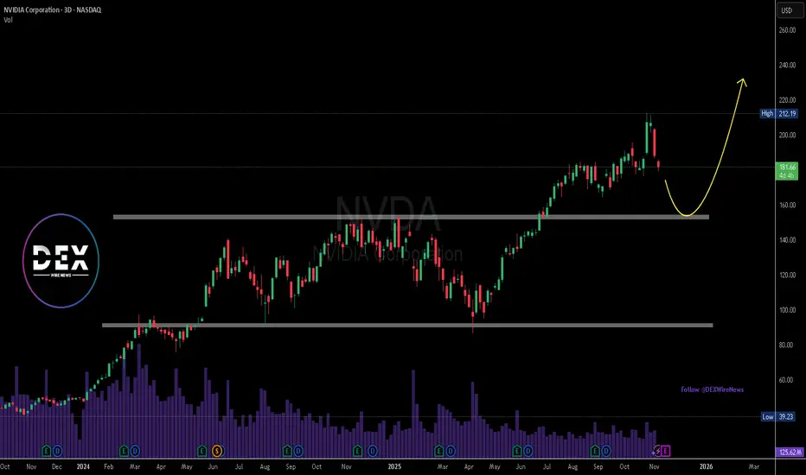Select the earnings E marker before Jun 2024
Image resolution: width=806 pixels, height=475 pixels.
202,452
